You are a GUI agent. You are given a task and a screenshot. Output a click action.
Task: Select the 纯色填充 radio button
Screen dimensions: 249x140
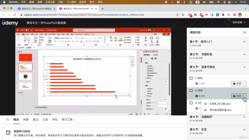(146, 68)
